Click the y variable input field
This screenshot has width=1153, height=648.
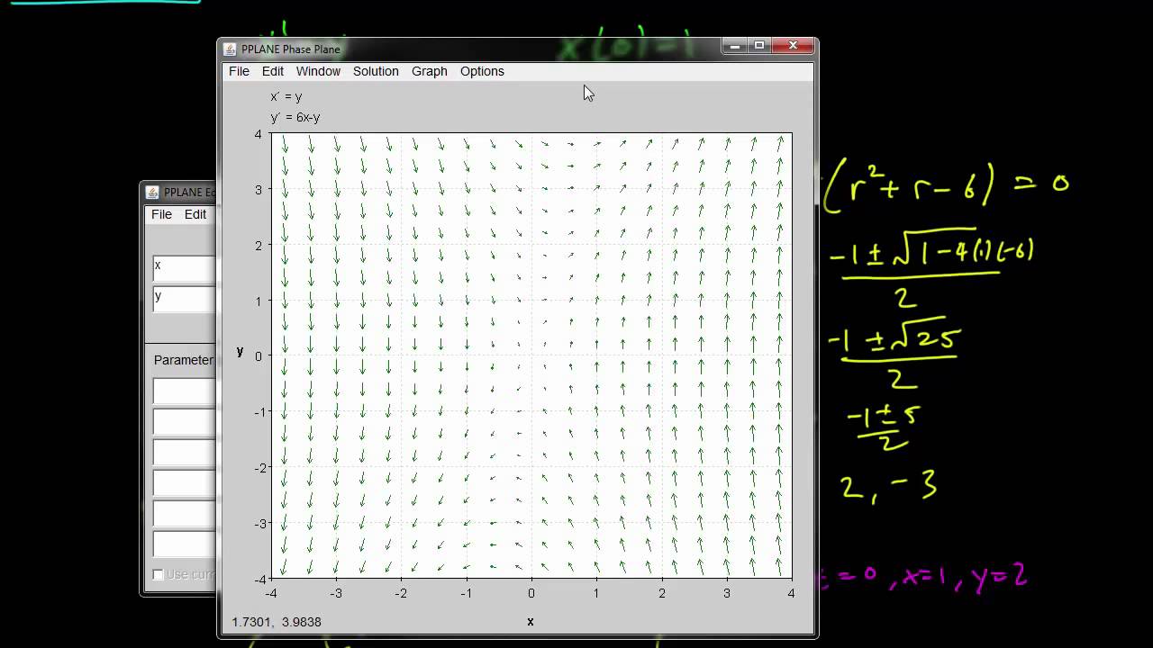click(x=184, y=299)
